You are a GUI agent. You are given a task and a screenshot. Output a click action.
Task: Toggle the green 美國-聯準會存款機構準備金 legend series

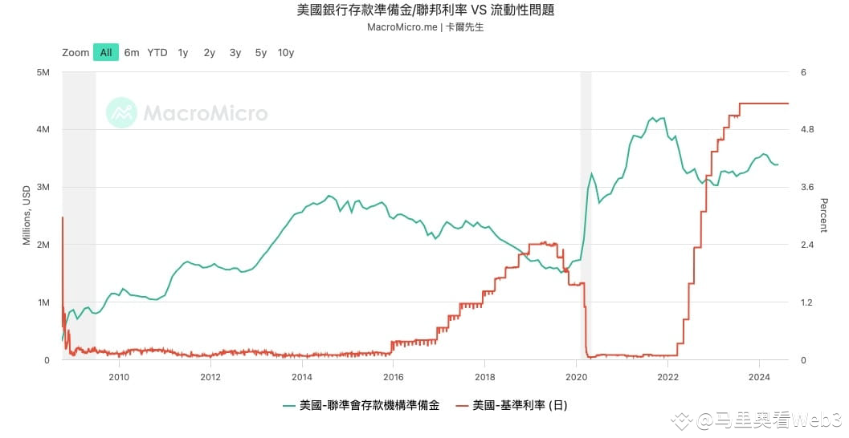tap(361, 405)
